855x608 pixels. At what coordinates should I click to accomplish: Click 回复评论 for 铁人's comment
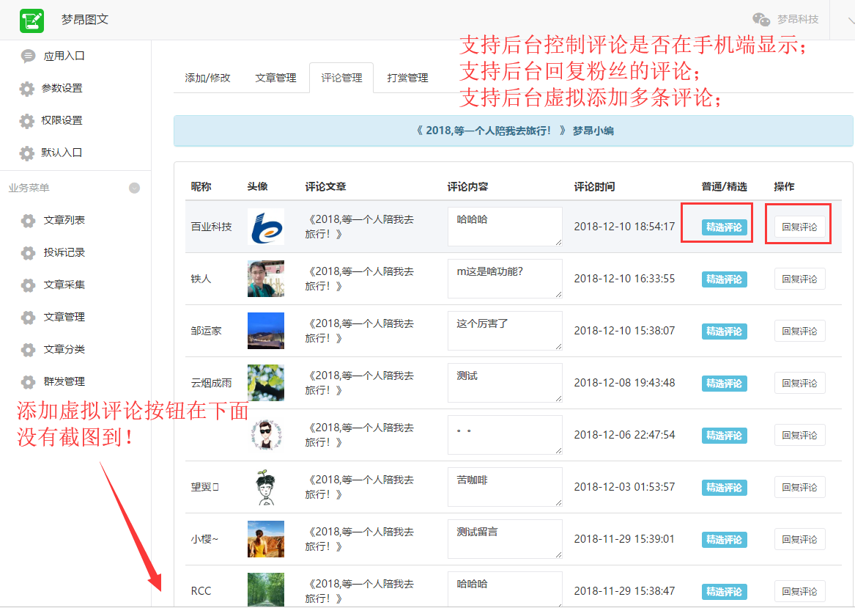click(x=799, y=279)
